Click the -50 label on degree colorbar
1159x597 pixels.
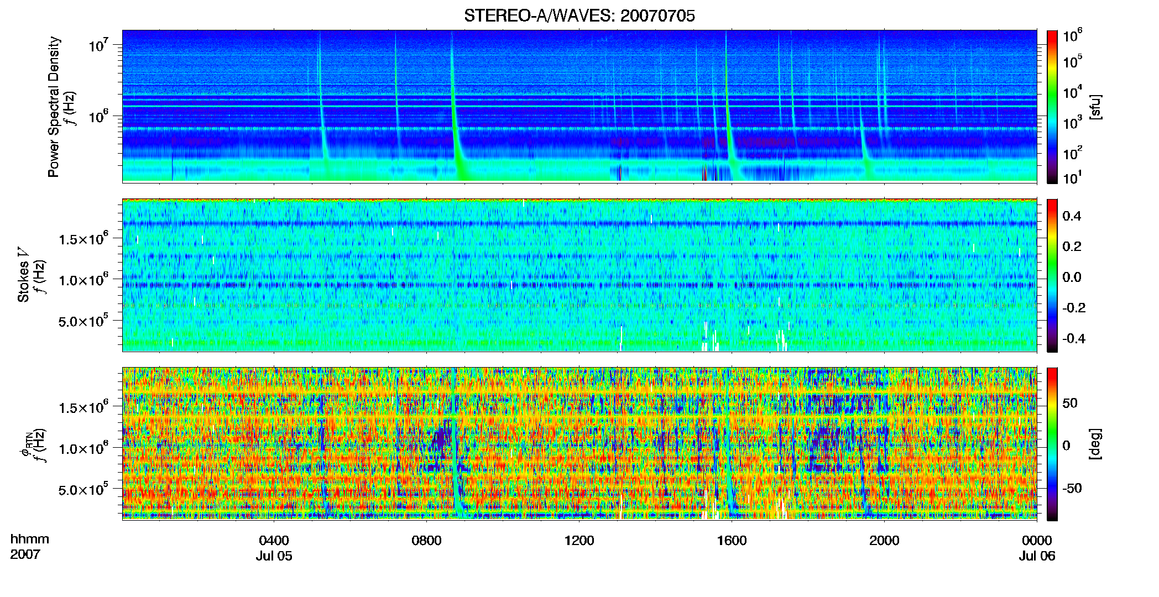click(1072, 488)
